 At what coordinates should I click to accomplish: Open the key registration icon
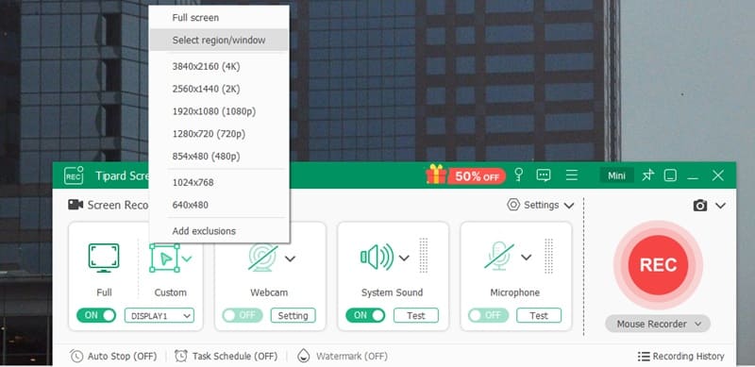tap(518, 175)
